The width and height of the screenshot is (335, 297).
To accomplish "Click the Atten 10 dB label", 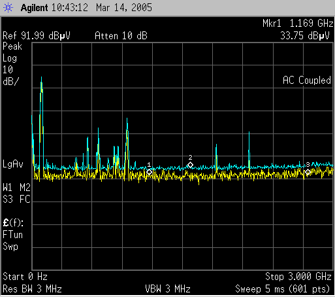I will (x=121, y=36).
